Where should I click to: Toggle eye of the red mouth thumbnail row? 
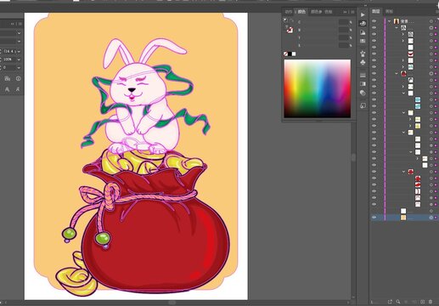(374, 54)
